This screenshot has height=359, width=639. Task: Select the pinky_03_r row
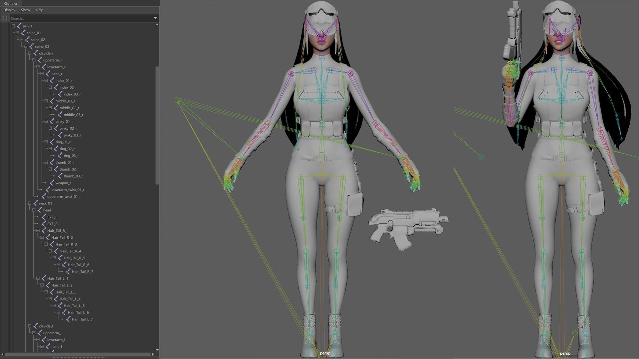coord(72,135)
